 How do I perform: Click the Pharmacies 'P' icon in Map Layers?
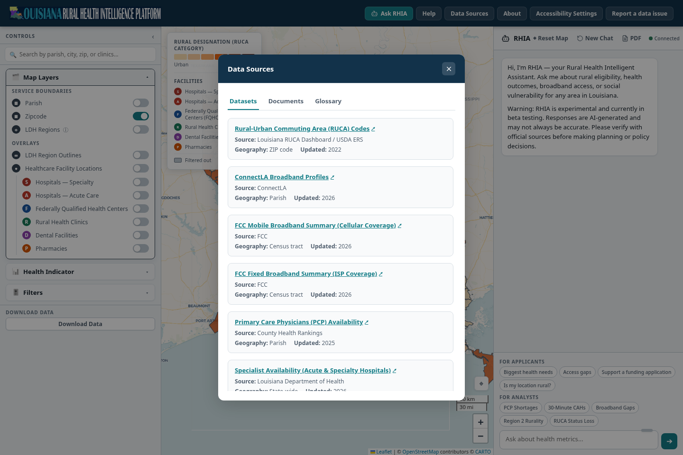(x=27, y=248)
